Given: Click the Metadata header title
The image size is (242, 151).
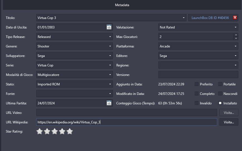Looking at the screenshot, I should (122, 5).
